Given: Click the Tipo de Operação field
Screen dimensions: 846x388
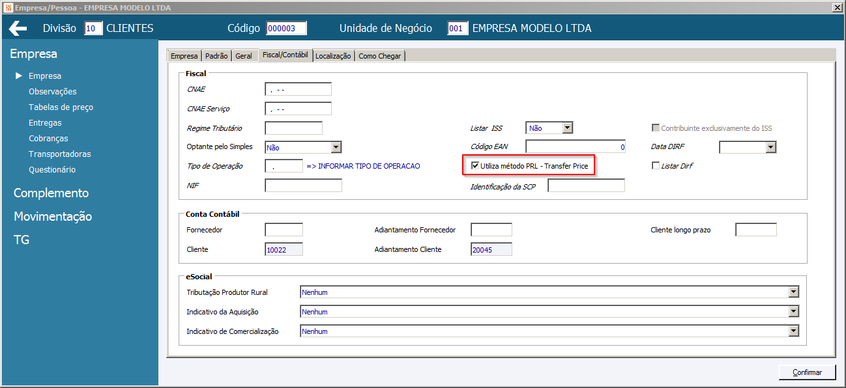Looking at the screenshot, I should pyautogui.click(x=284, y=166).
